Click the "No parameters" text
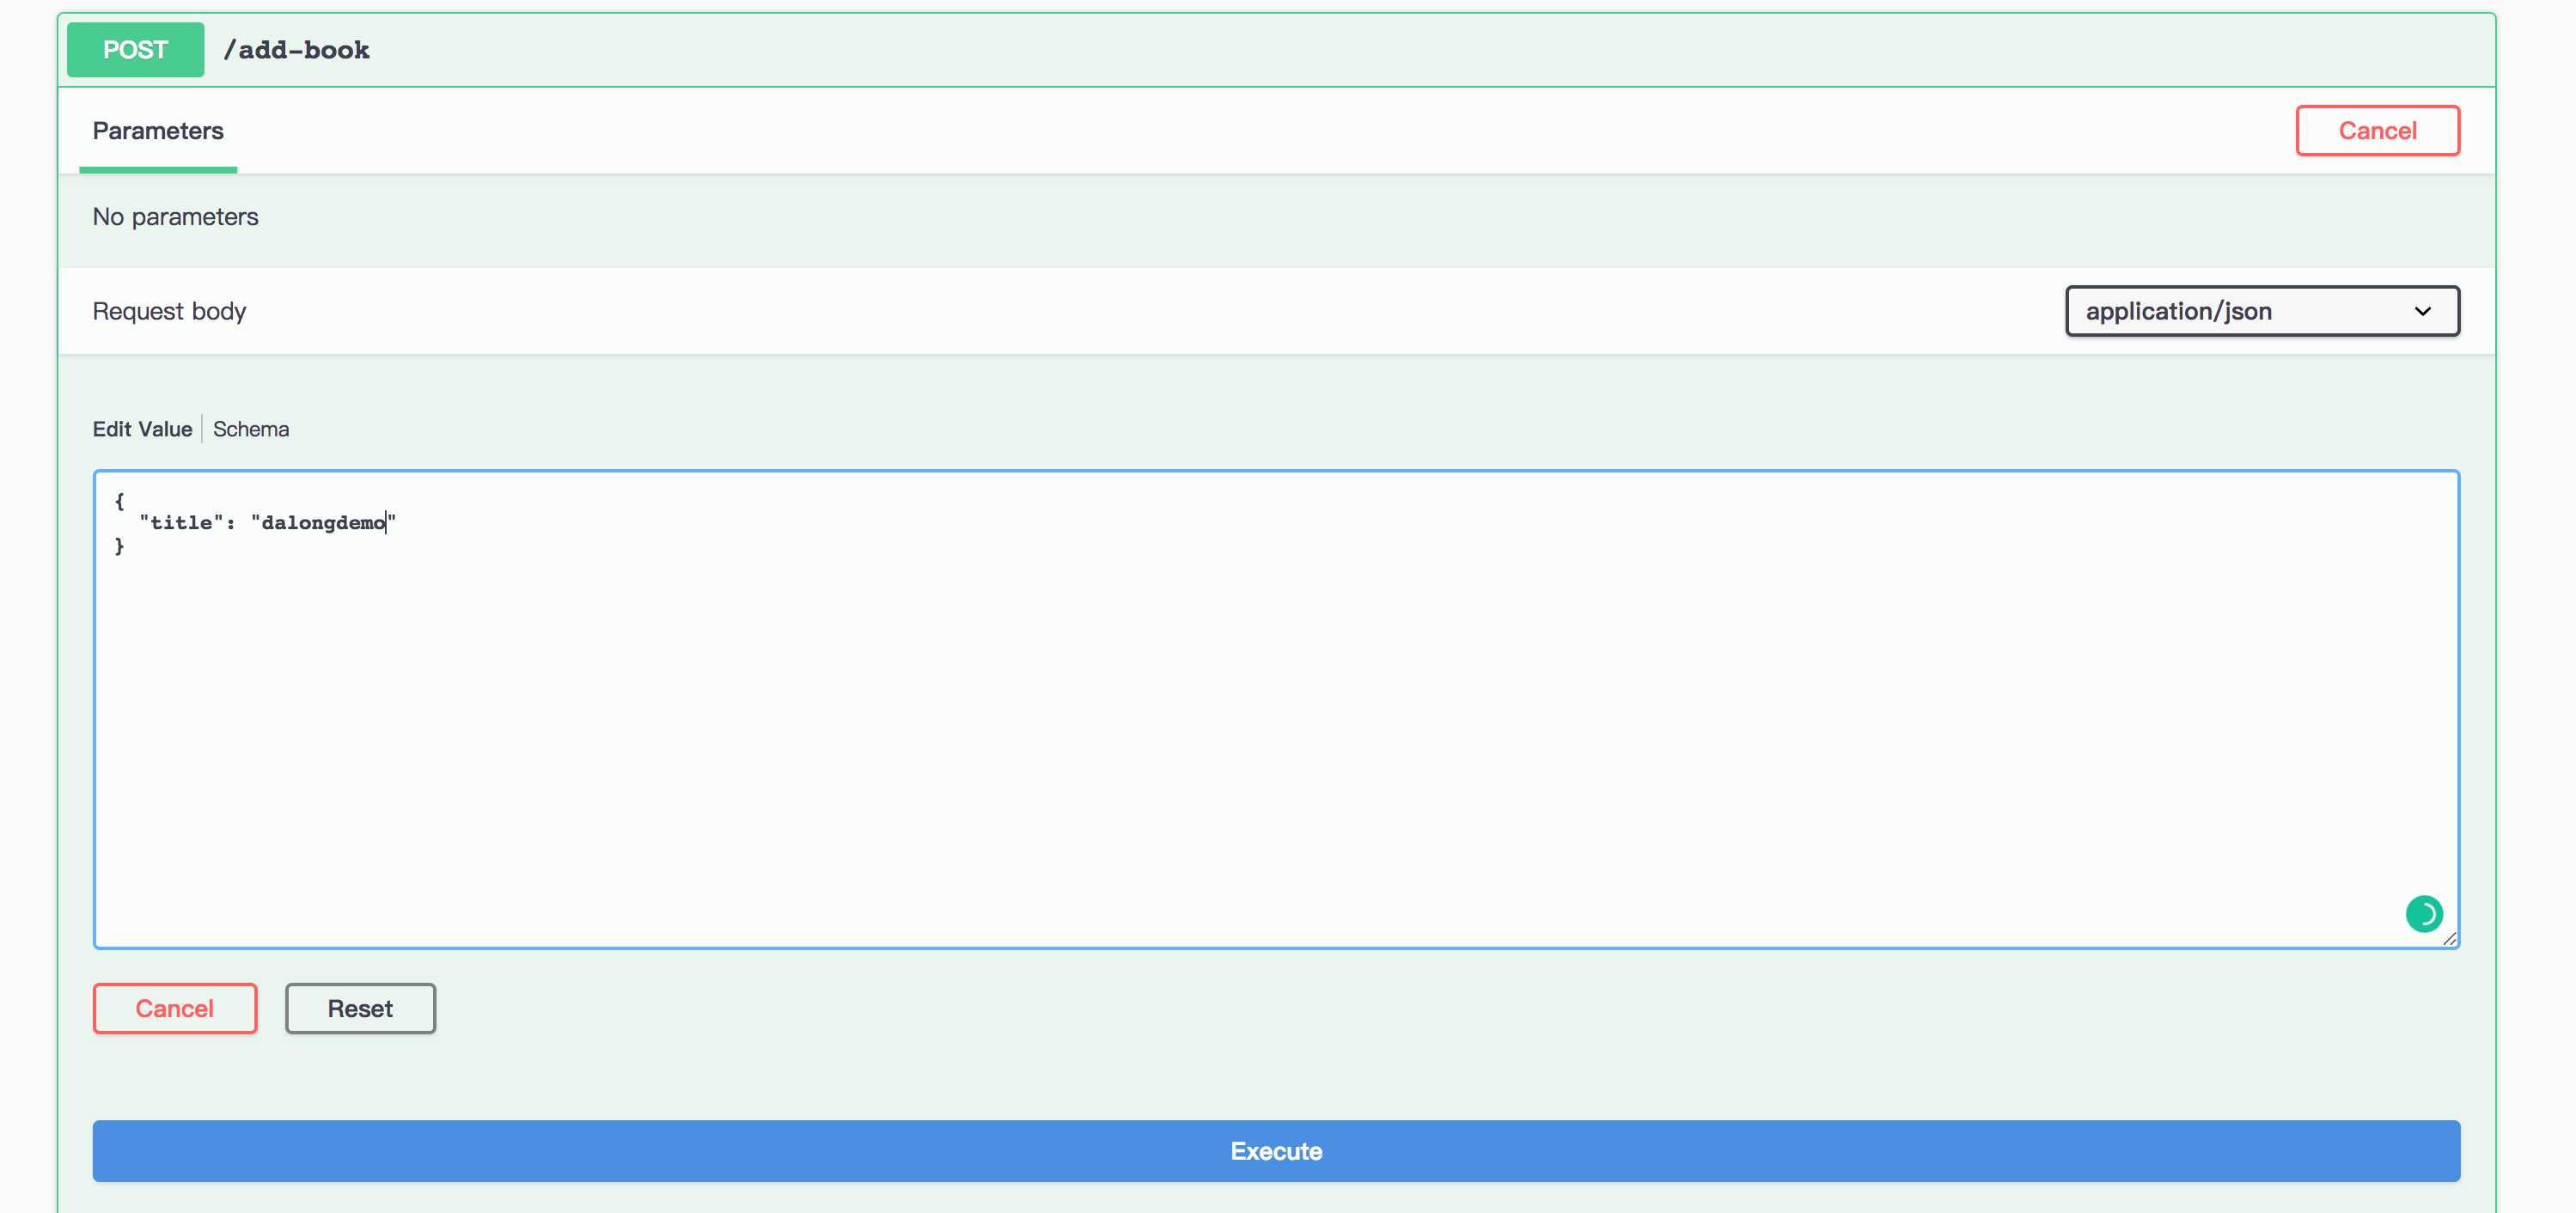The height and width of the screenshot is (1213, 2576). click(x=175, y=216)
